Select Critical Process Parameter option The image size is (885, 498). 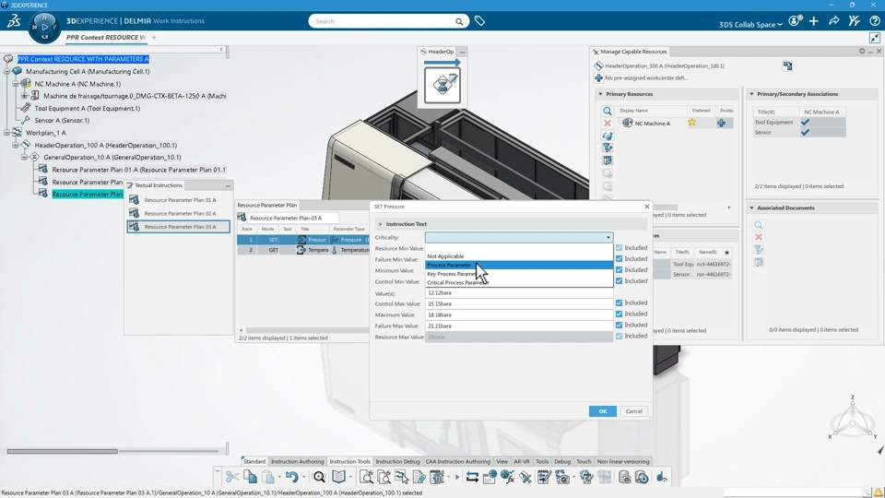519,282
